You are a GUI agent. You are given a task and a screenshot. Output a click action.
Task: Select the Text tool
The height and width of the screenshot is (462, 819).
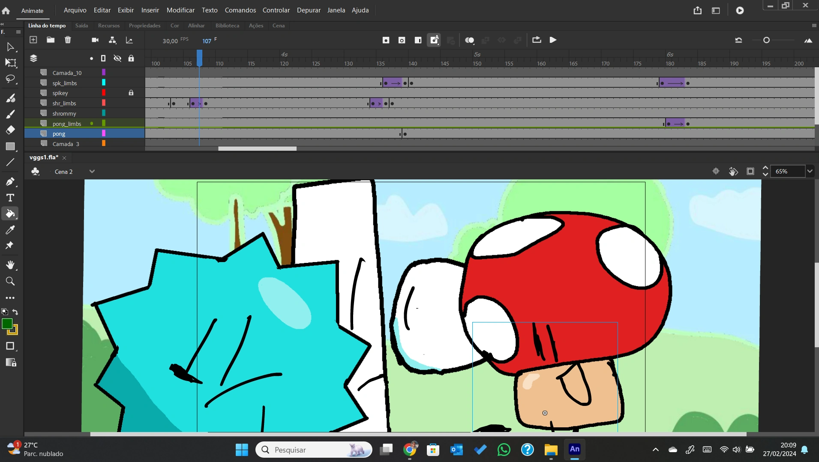pos(10,198)
